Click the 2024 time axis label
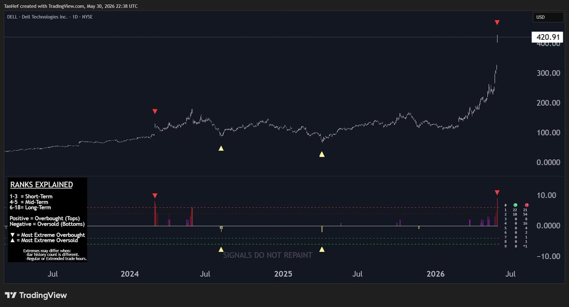 point(129,274)
